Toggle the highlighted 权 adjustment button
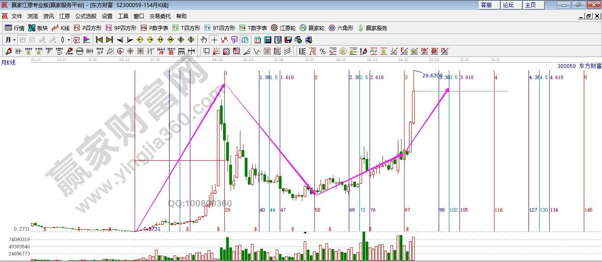This screenshot has width=602, height=262. (x=77, y=40)
